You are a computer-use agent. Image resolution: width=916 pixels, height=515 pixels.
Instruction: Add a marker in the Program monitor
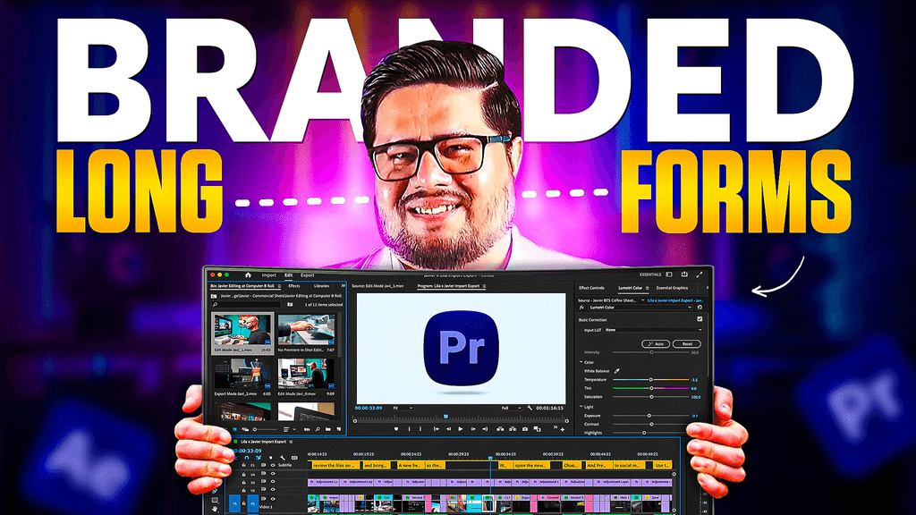(x=396, y=429)
